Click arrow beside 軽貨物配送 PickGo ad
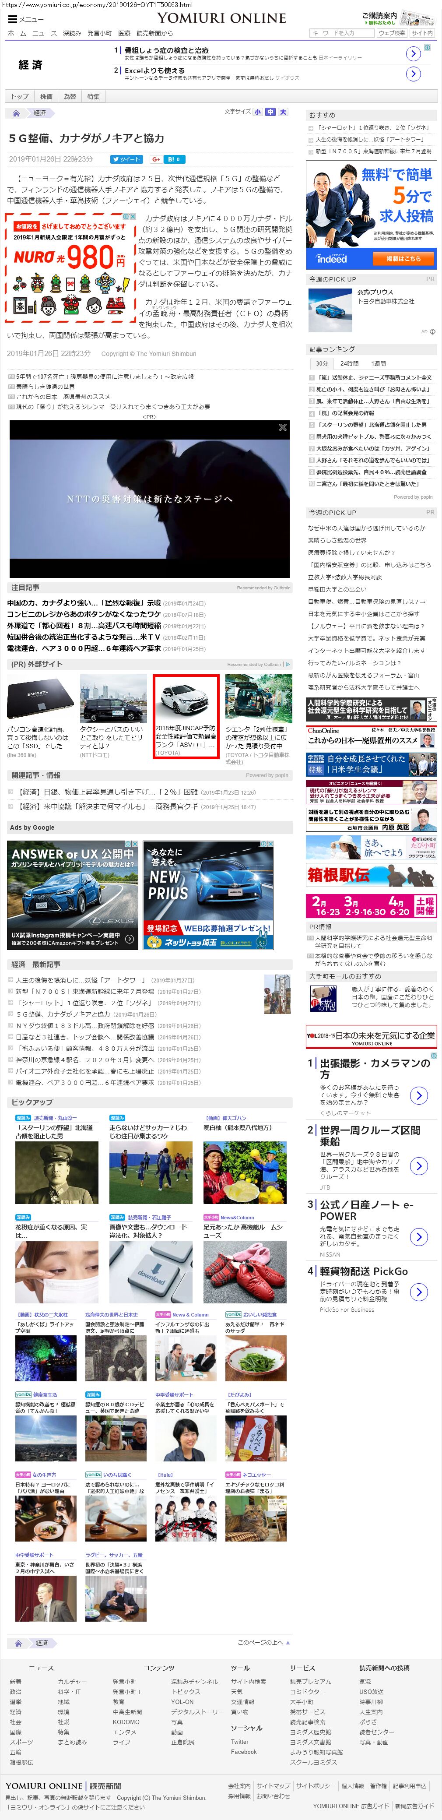442x1820 pixels. tap(419, 1292)
